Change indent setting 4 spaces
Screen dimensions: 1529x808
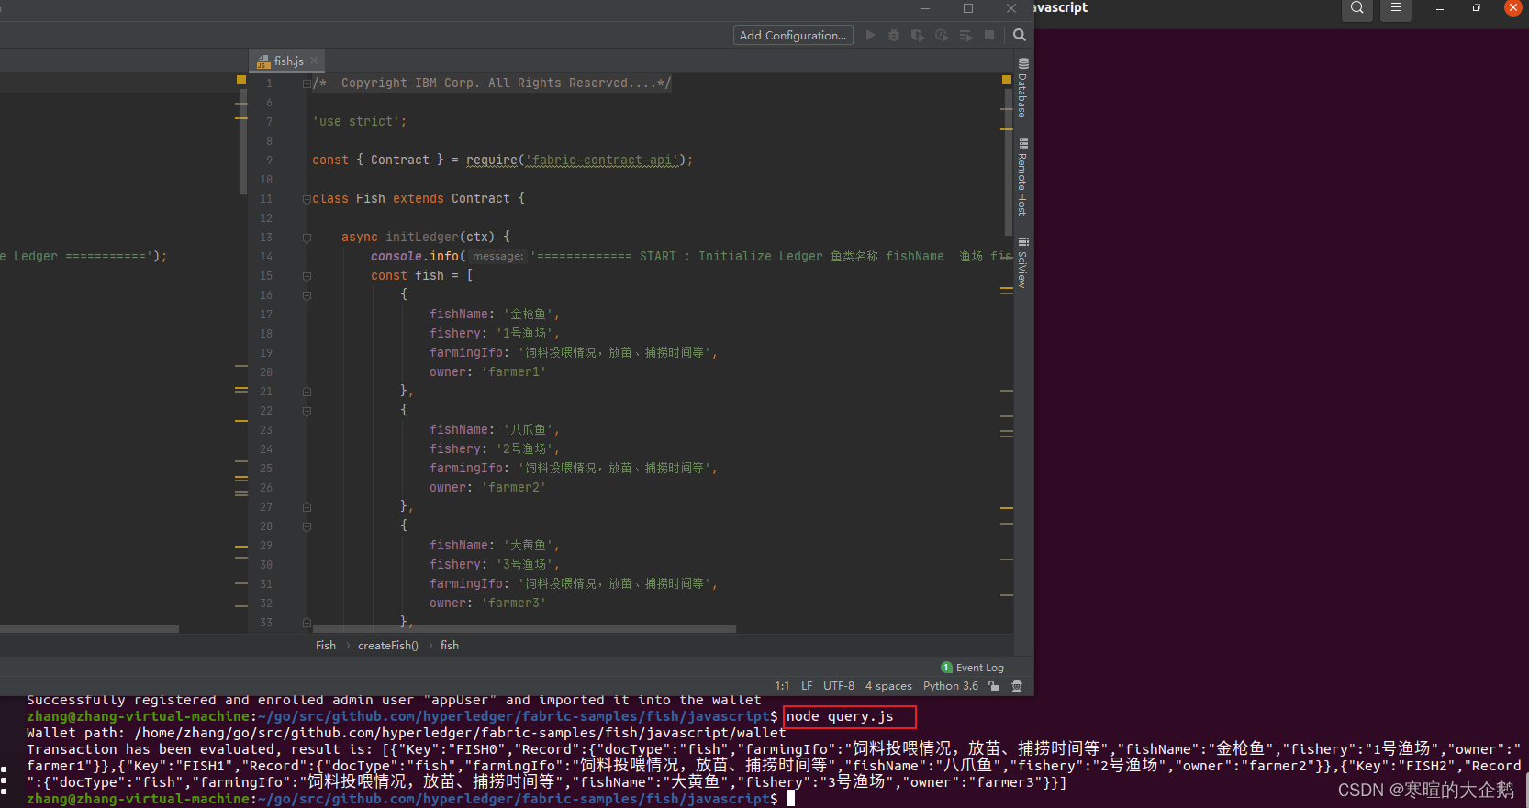coord(888,685)
